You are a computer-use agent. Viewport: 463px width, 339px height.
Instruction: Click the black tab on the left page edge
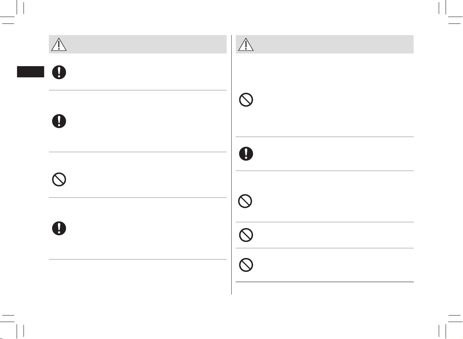pos(30,72)
